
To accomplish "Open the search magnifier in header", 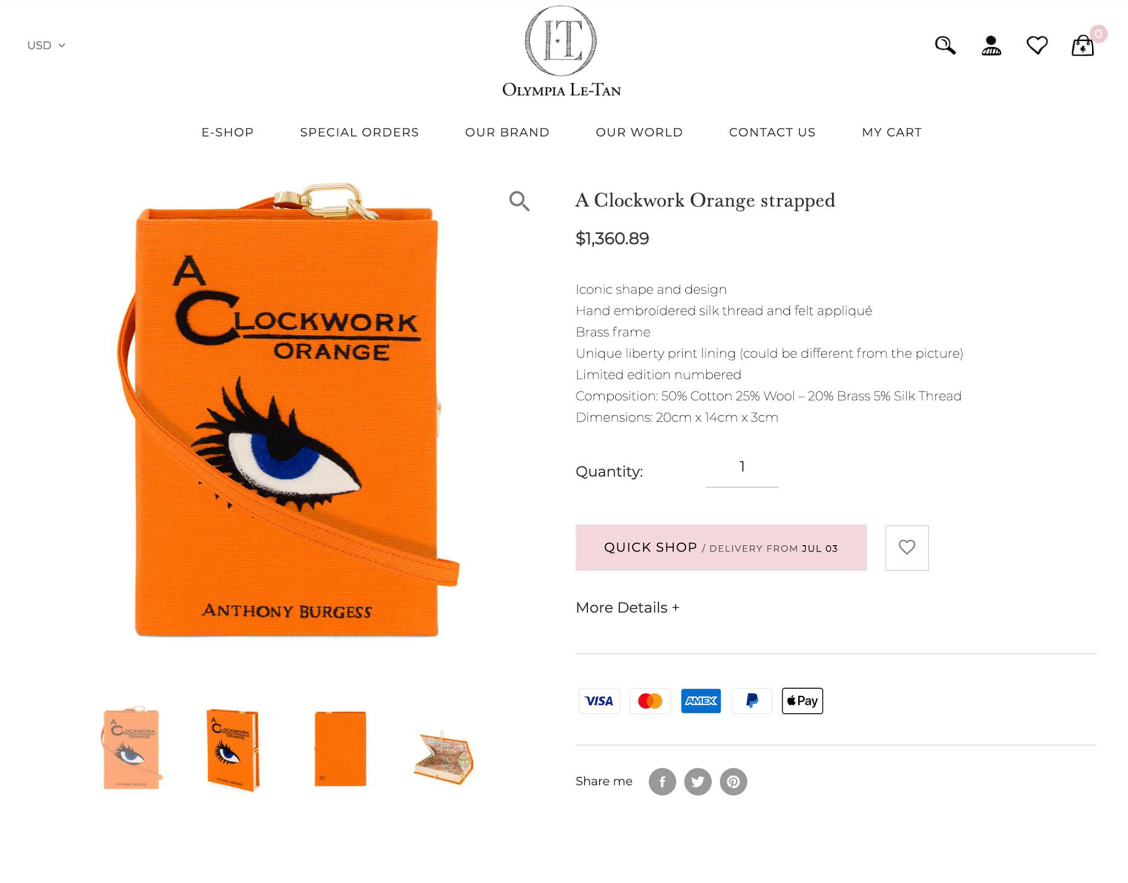I will 945,45.
